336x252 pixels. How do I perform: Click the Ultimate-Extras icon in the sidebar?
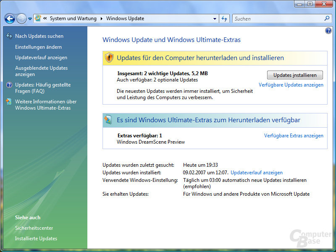(9, 102)
